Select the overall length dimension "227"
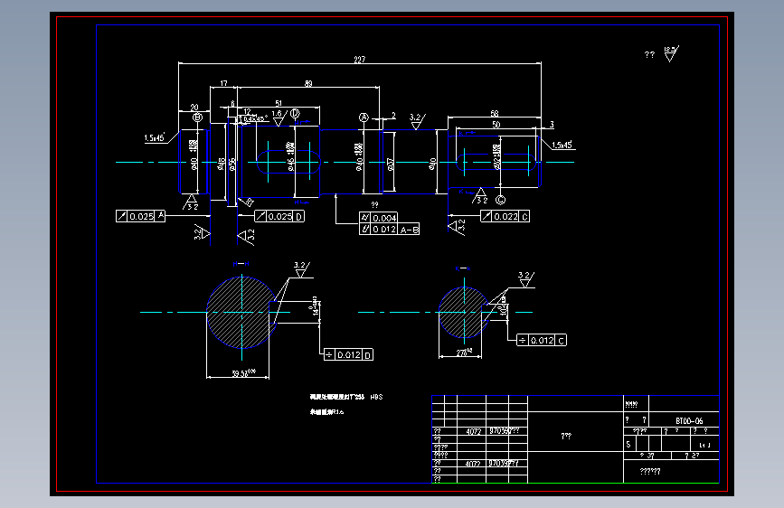 point(360,60)
